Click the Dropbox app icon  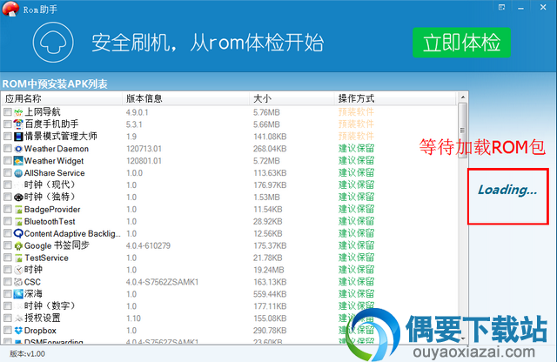[18, 331]
